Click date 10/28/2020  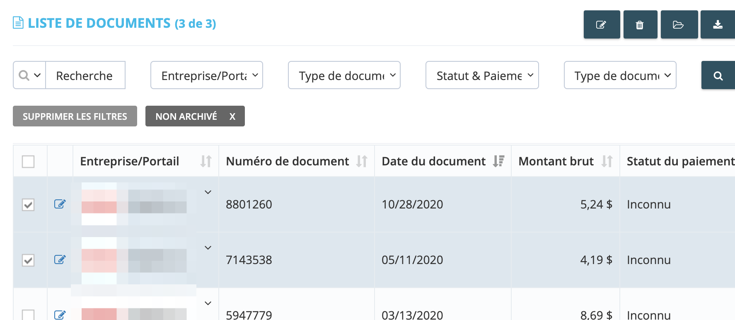[x=412, y=204]
